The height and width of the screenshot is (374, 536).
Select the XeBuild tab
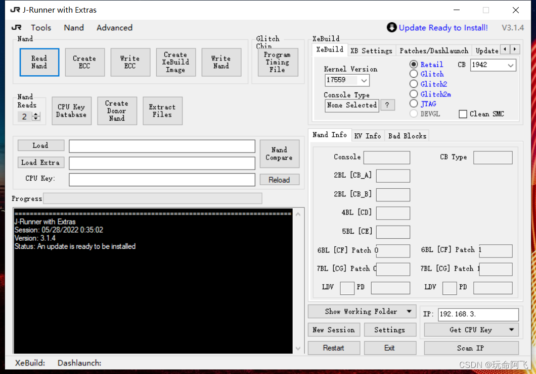[x=330, y=49]
